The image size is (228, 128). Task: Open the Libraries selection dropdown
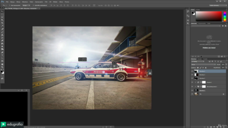206,26
